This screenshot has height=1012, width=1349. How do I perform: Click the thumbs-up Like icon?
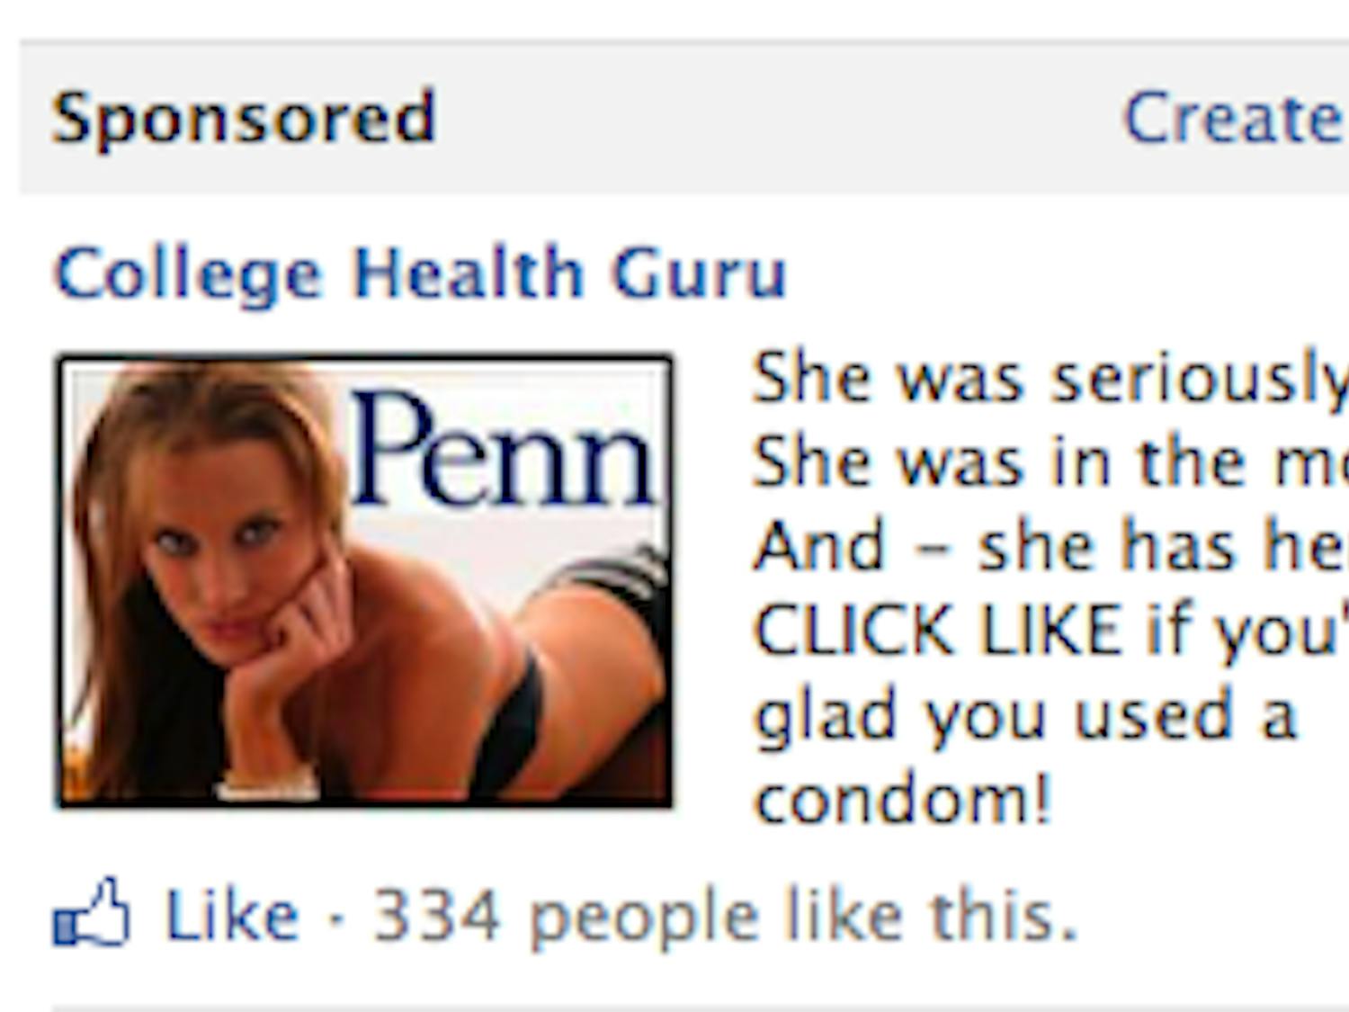point(91,914)
